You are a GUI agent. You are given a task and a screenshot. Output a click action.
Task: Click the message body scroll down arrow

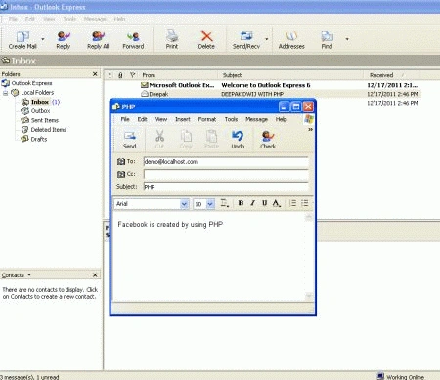[x=309, y=296]
